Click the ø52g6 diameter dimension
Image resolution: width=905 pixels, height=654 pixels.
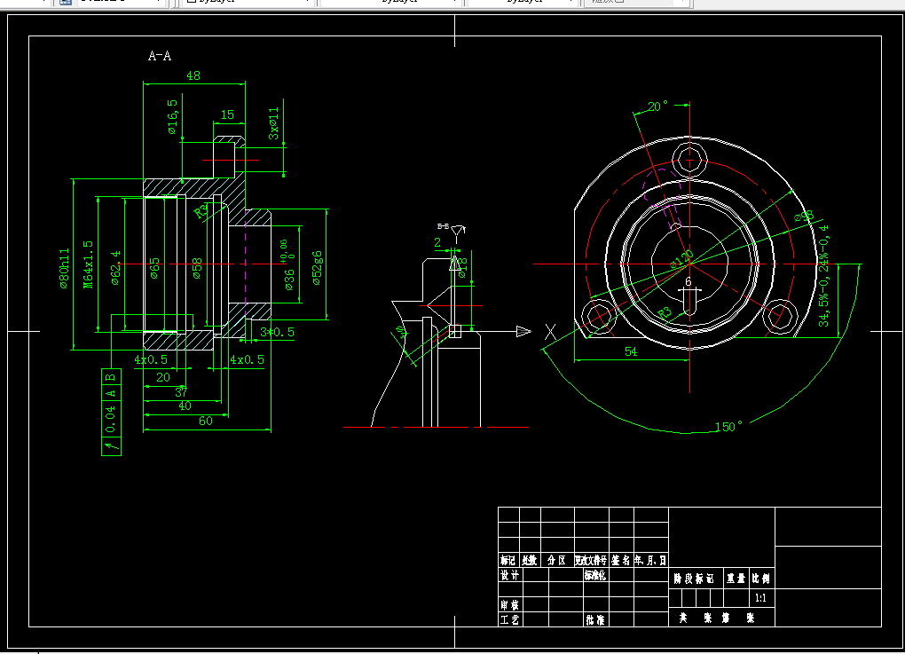[x=317, y=268]
